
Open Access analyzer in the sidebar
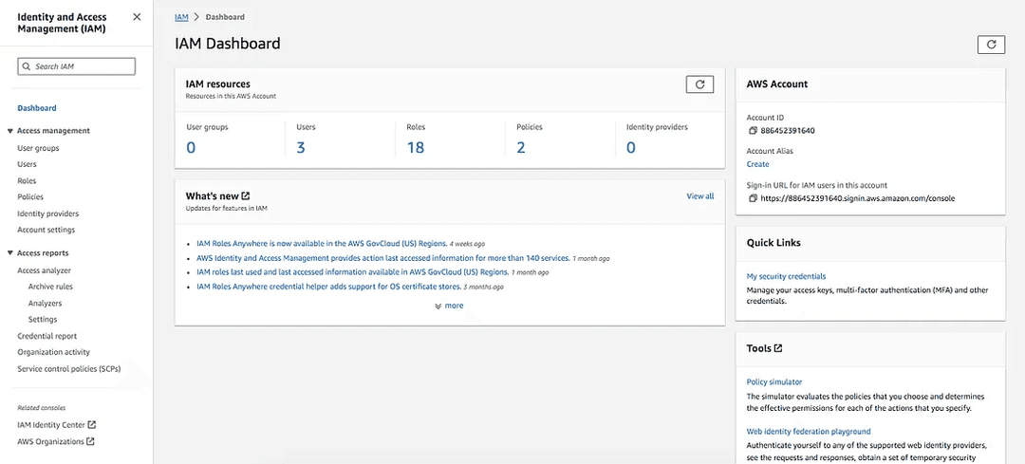pyautogui.click(x=44, y=270)
